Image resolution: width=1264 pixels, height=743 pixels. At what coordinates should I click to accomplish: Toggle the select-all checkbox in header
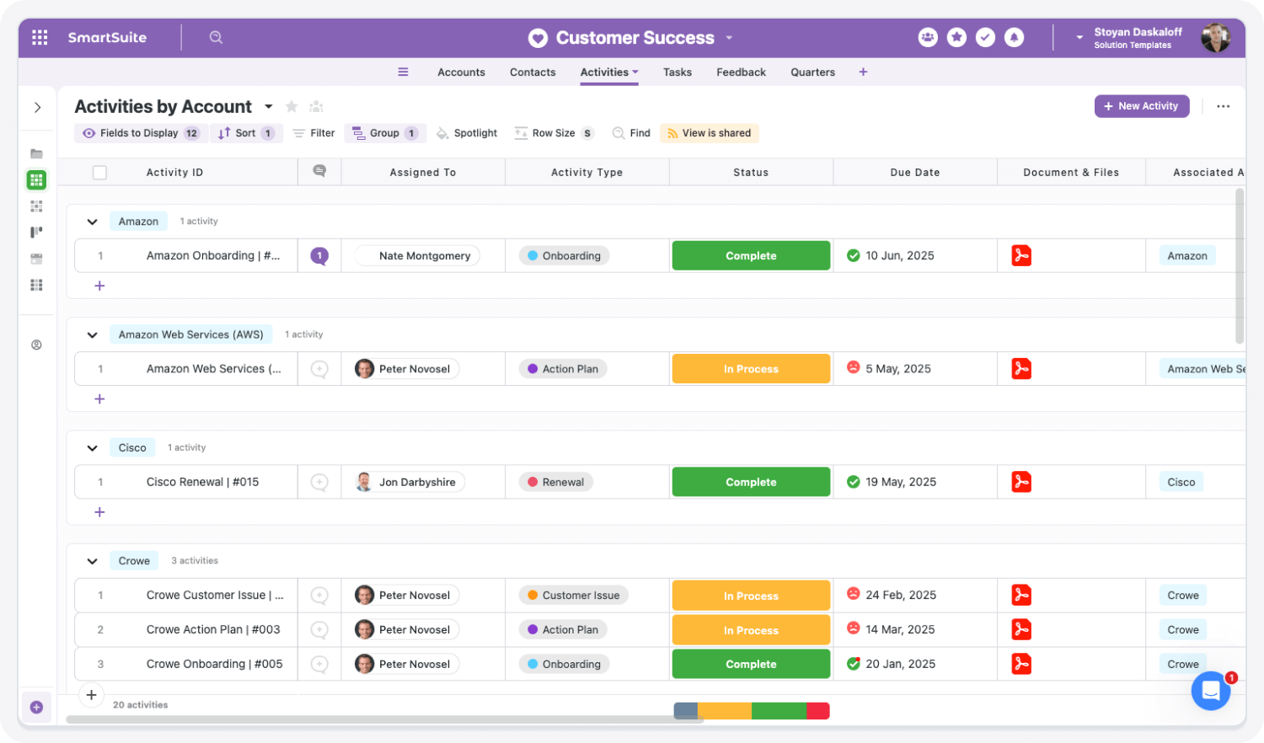click(99, 173)
